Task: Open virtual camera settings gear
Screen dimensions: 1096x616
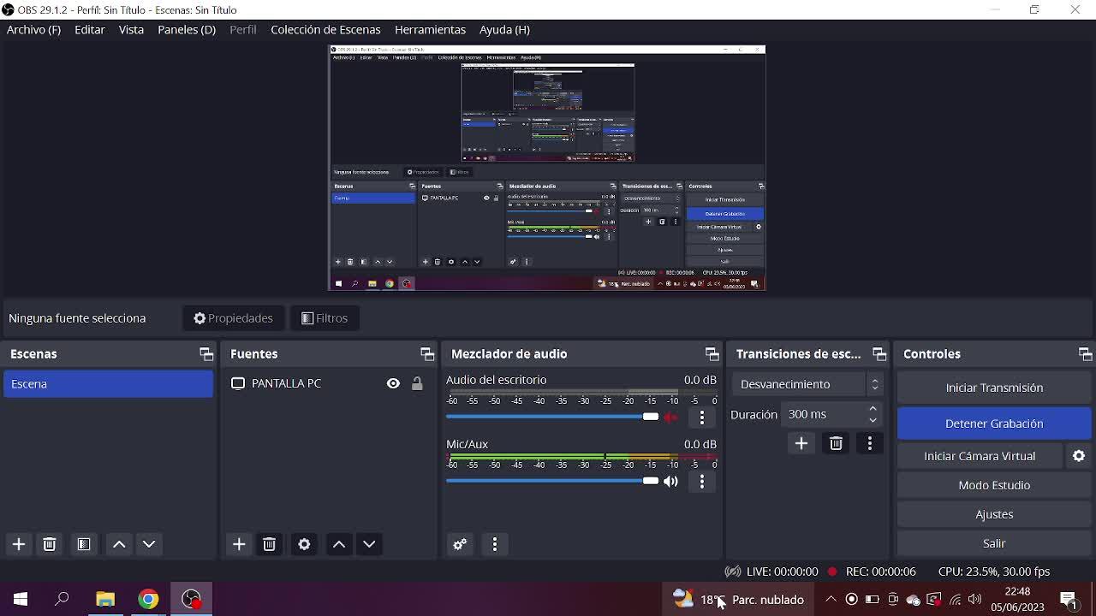Action: (x=1079, y=456)
